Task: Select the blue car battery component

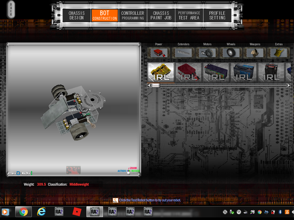Action: tap(243, 72)
